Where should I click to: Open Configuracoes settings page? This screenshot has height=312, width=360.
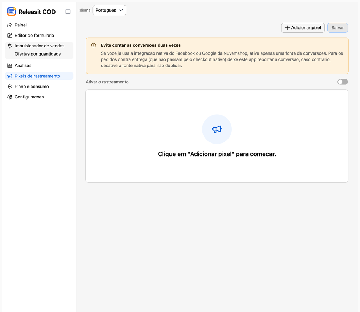click(39, 97)
